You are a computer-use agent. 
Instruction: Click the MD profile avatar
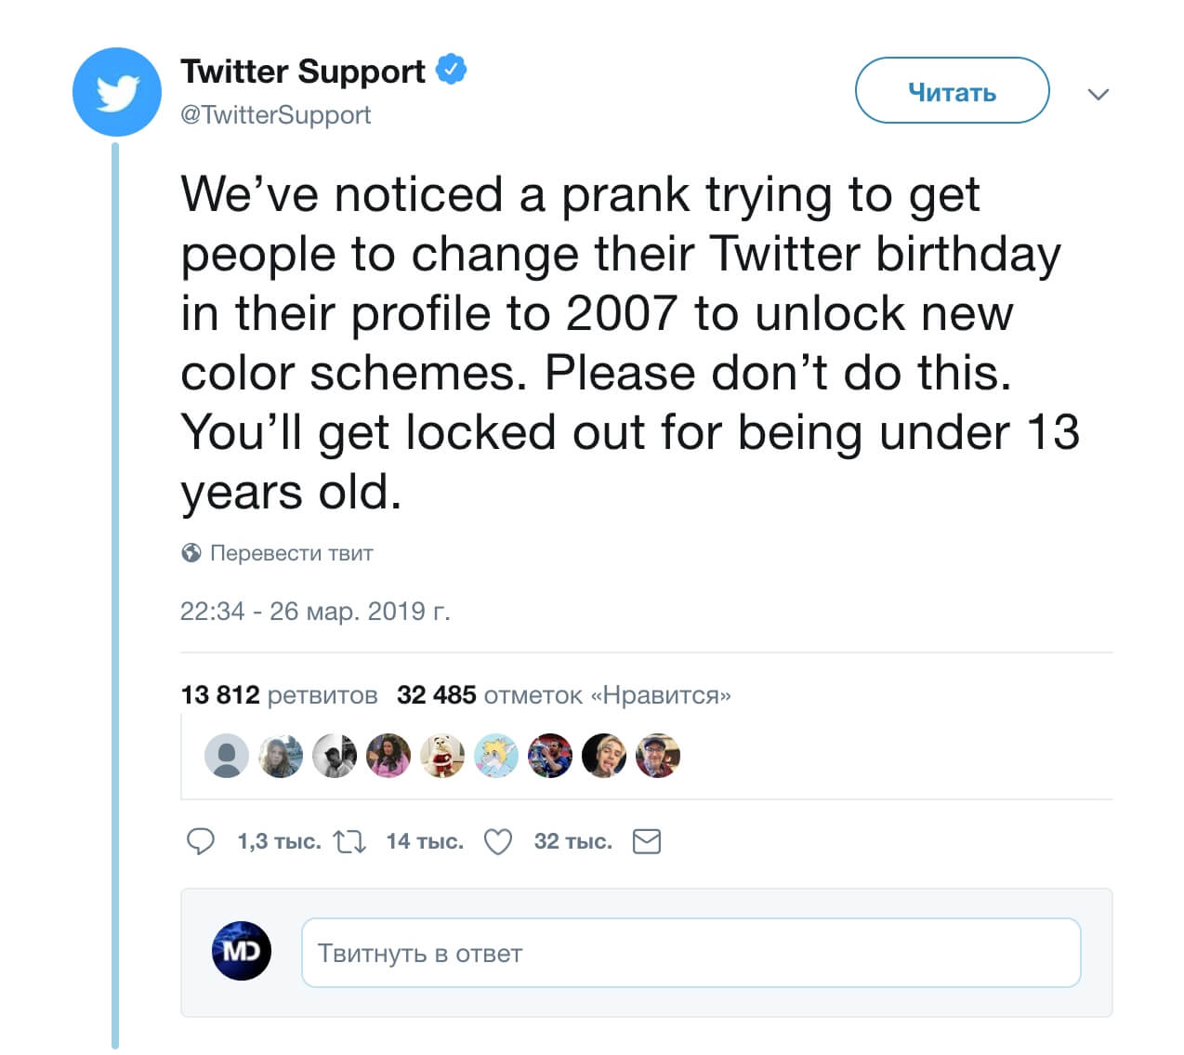(x=242, y=951)
